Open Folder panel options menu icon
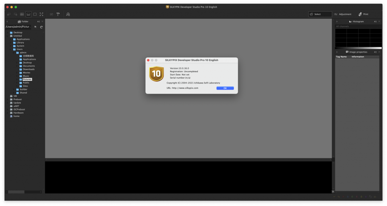 [39, 22]
